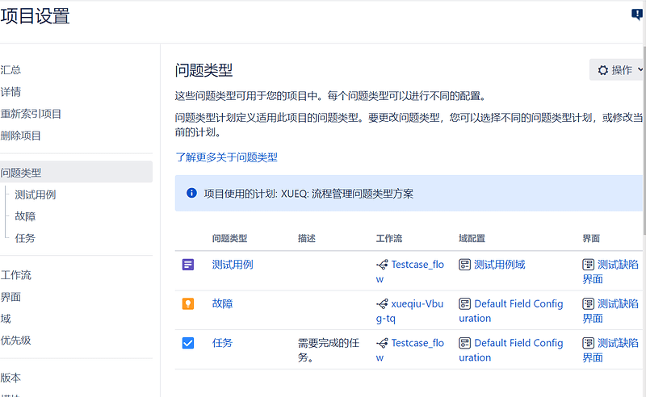Open 任务 issue type link in table
646x397 pixels.
(223, 343)
